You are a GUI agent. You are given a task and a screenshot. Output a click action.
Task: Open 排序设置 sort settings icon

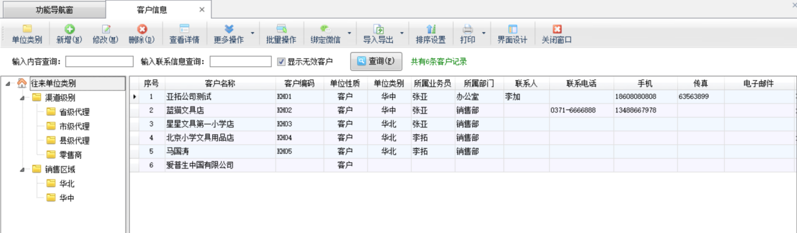tap(431, 29)
